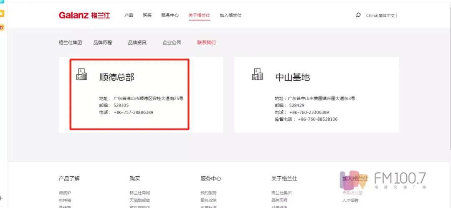Open the China(简体中文) language selector
This screenshot has width=451, height=208.
click(382, 15)
